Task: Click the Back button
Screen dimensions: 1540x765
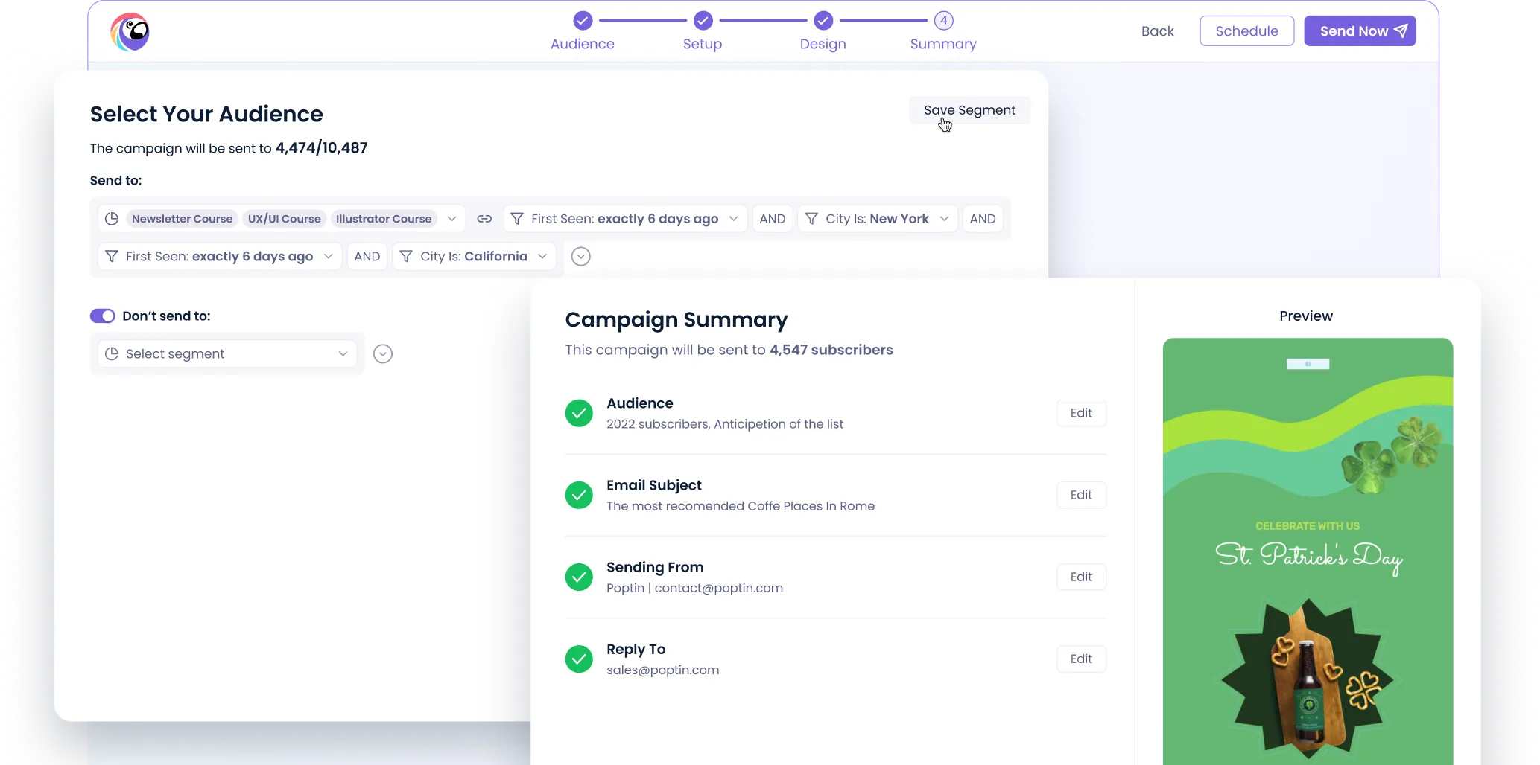Action: point(1158,31)
